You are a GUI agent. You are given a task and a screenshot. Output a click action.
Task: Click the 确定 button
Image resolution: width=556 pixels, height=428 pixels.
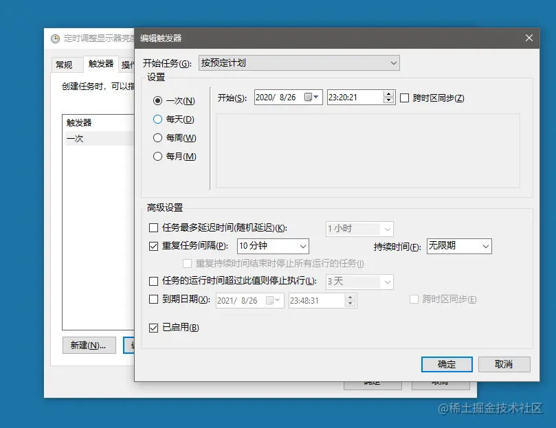[x=447, y=364]
